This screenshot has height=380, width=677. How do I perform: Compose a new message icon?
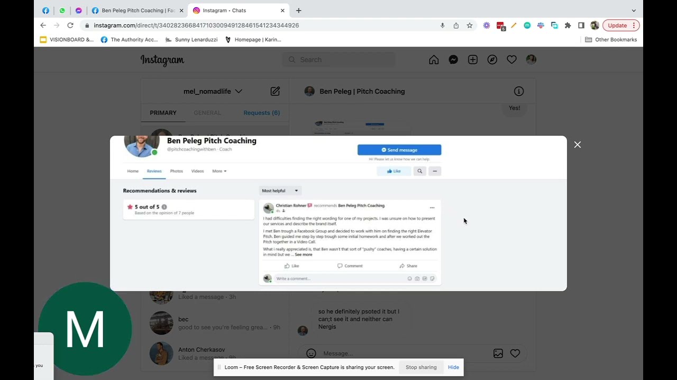click(275, 91)
